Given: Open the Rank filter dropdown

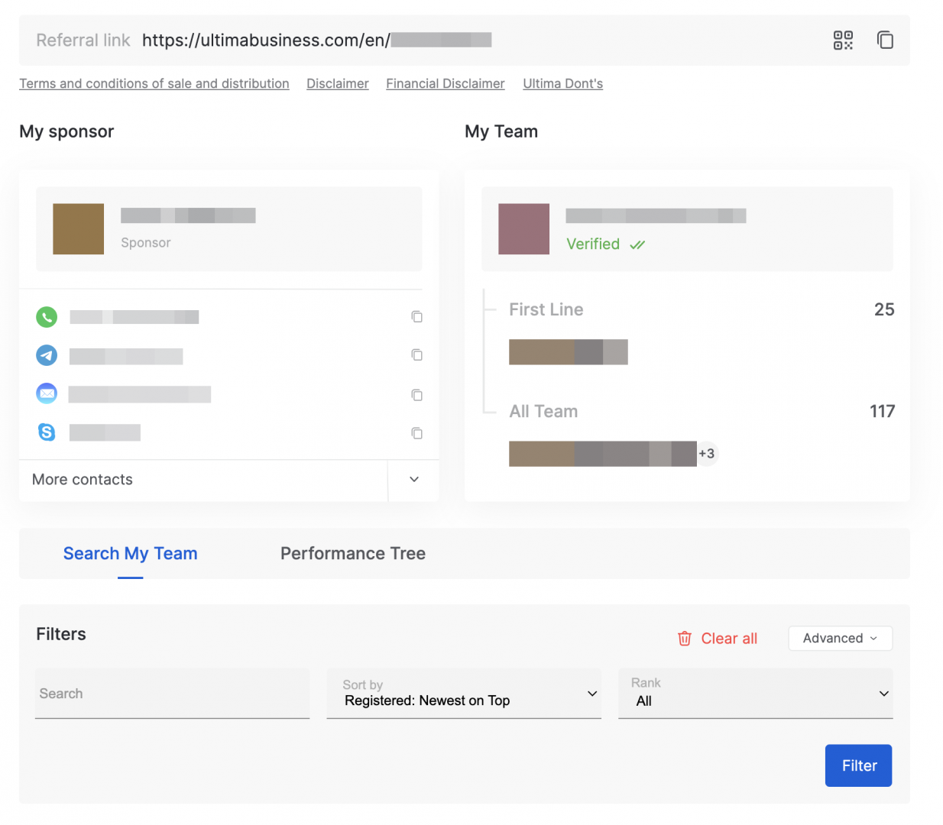Looking at the screenshot, I should tap(755, 694).
